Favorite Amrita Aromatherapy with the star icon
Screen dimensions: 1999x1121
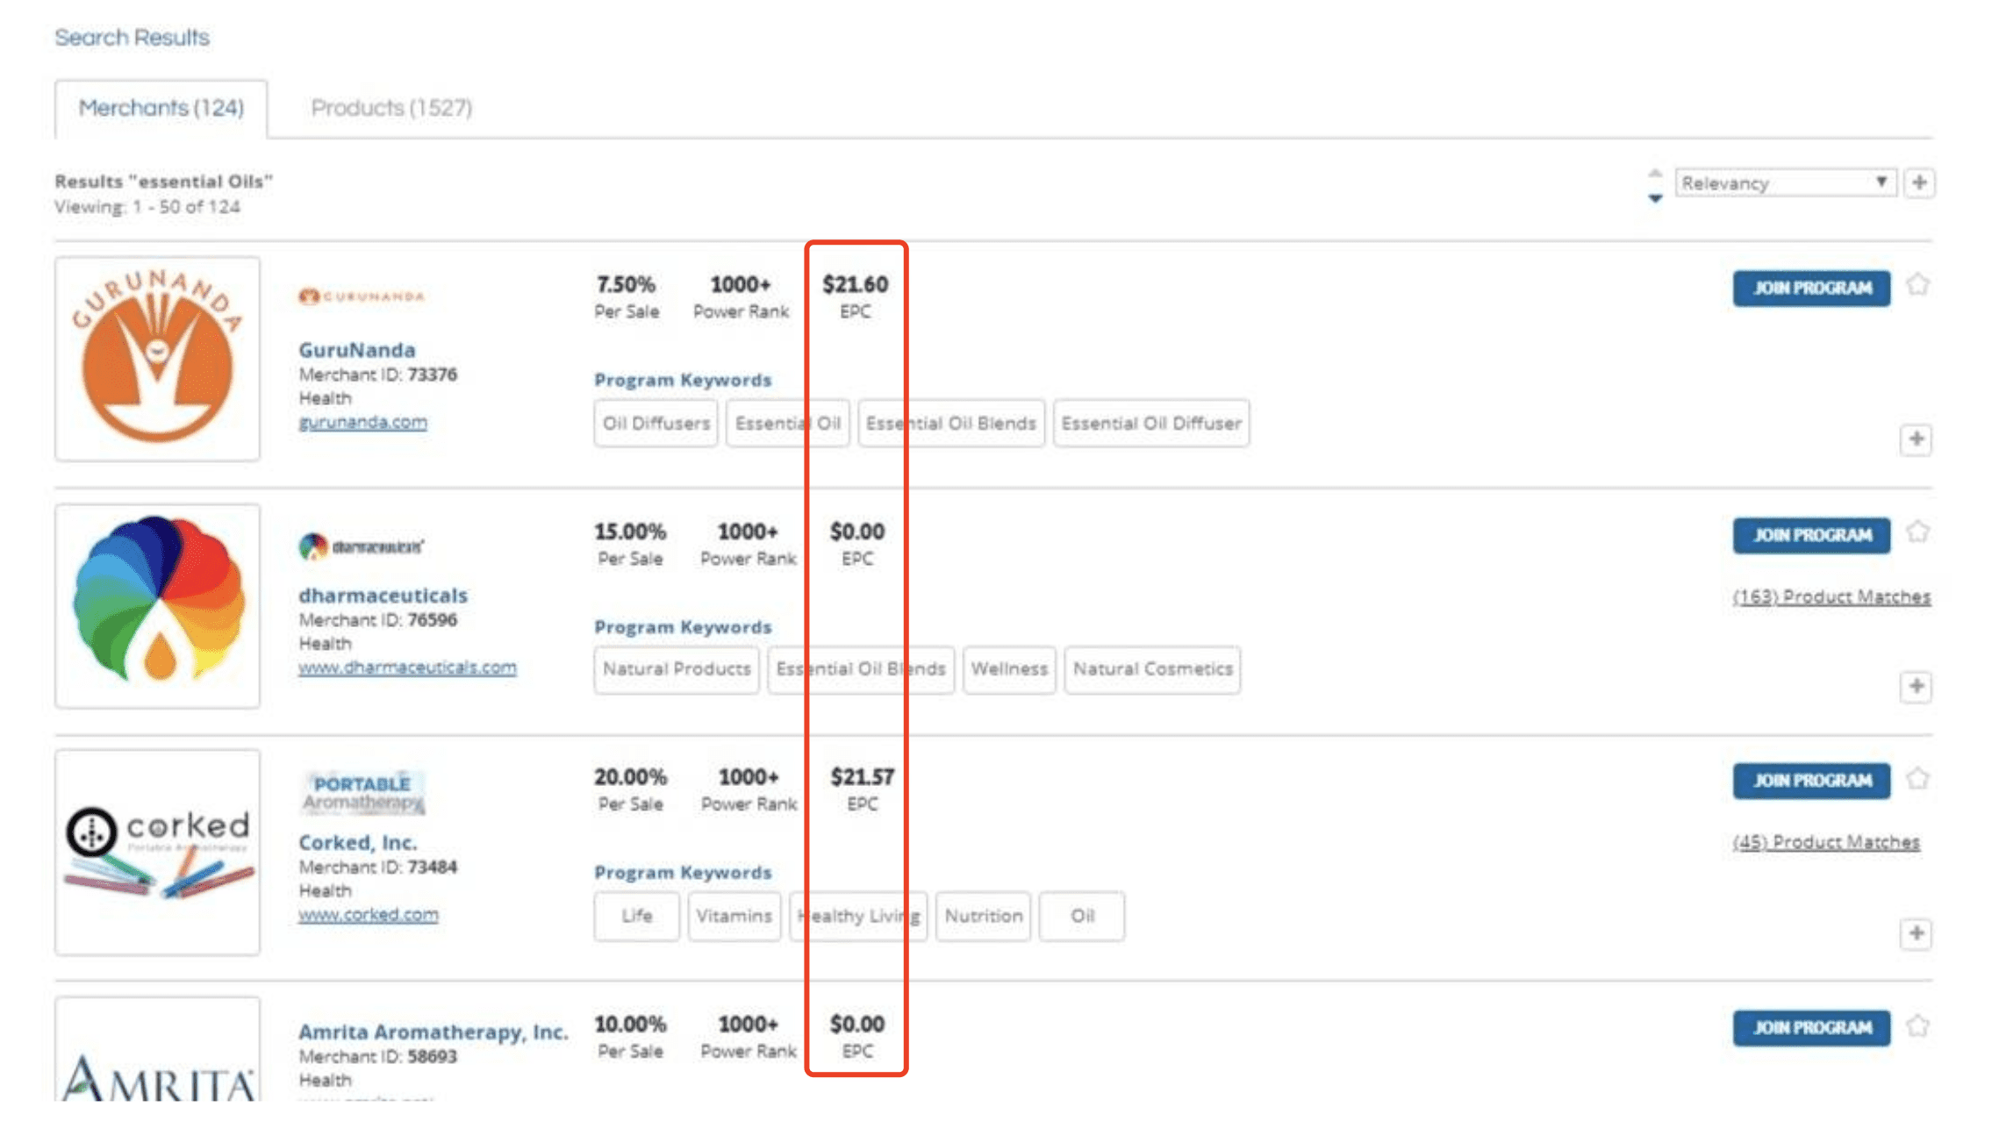(1918, 1025)
